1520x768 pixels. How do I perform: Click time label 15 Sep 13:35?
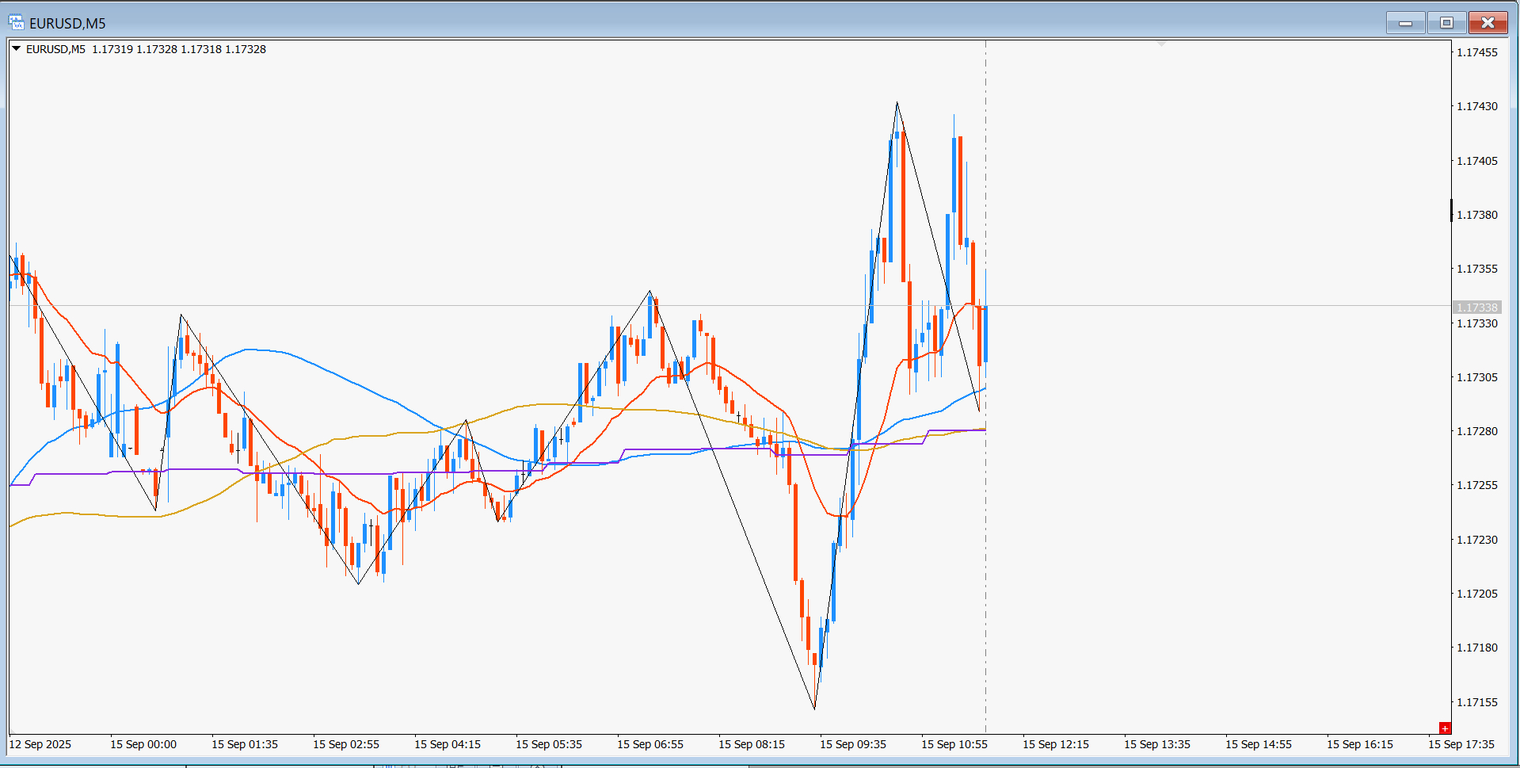tap(1157, 744)
